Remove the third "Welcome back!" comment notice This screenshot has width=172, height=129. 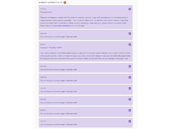click(x=130, y=77)
